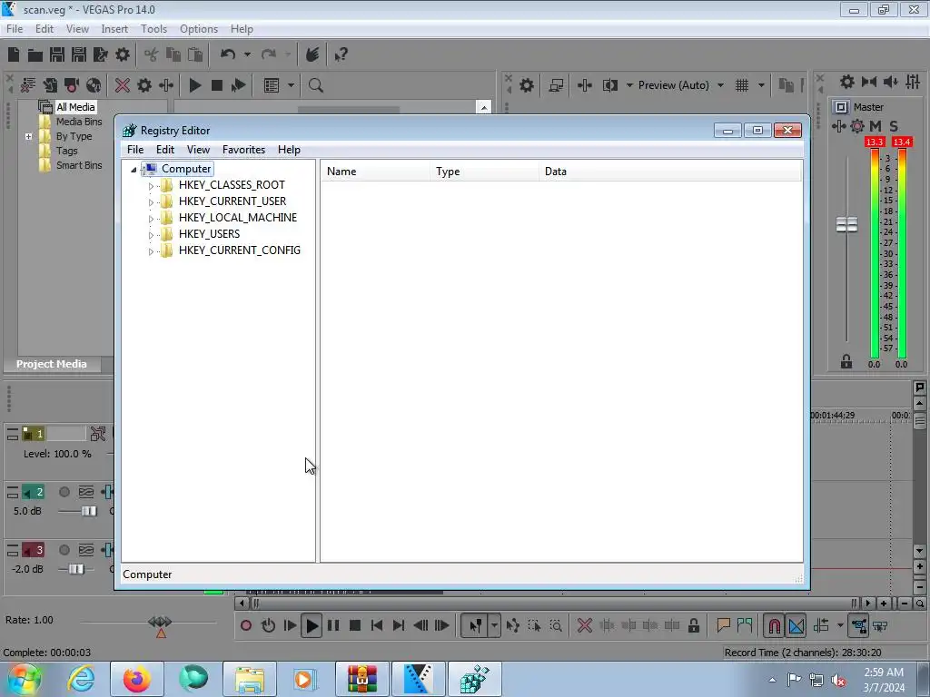Click Master volume fader handle
The height and width of the screenshot is (697, 930).
[846, 225]
